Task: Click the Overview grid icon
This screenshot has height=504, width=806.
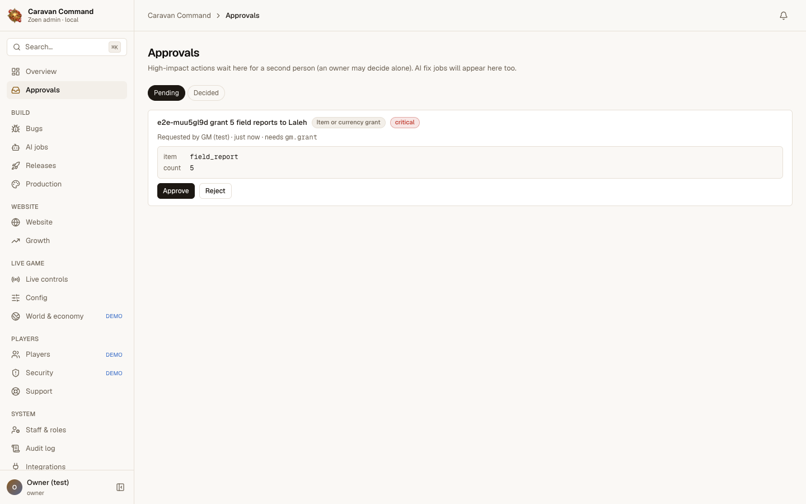Action: [16, 72]
